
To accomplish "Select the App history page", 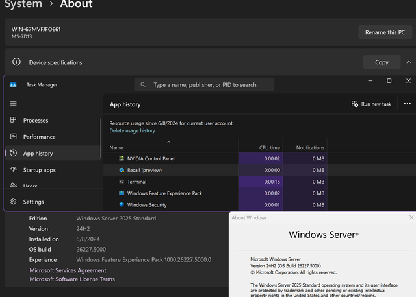I will click(53, 153).
